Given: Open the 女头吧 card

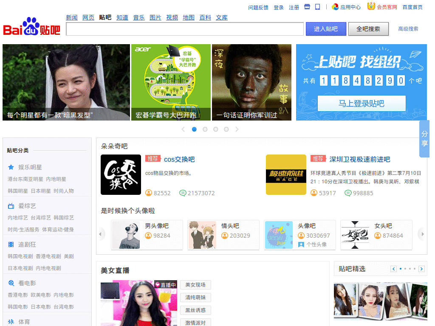Looking at the screenshot, I should pos(376,235).
